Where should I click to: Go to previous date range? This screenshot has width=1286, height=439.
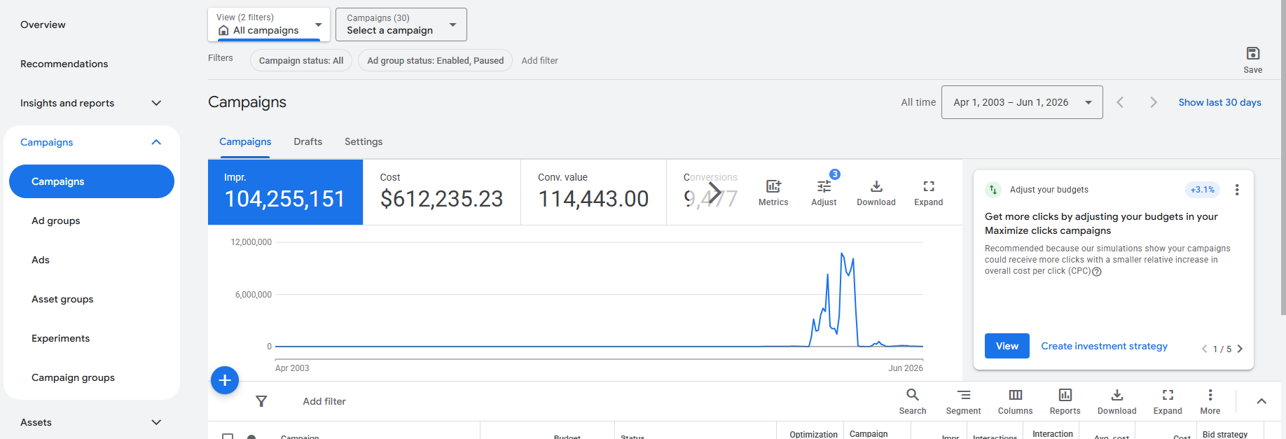pyautogui.click(x=1120, y=102)
